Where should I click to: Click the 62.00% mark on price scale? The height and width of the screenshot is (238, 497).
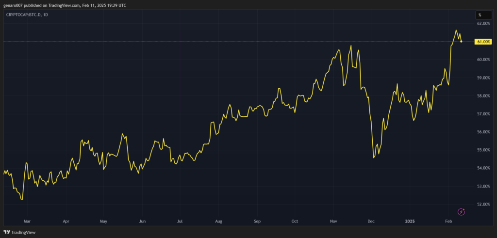(x=483, y=23)
